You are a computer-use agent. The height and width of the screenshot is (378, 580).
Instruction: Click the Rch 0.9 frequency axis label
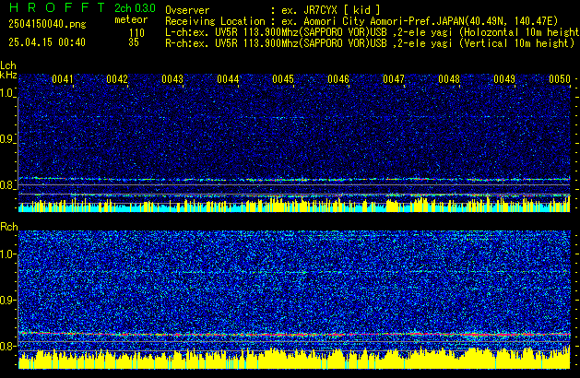7,300
